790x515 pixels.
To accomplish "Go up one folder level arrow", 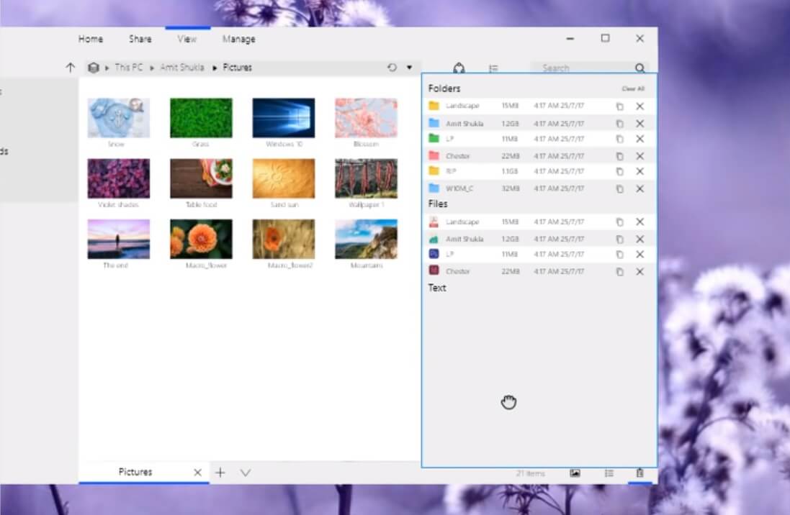I will point(70,68).
